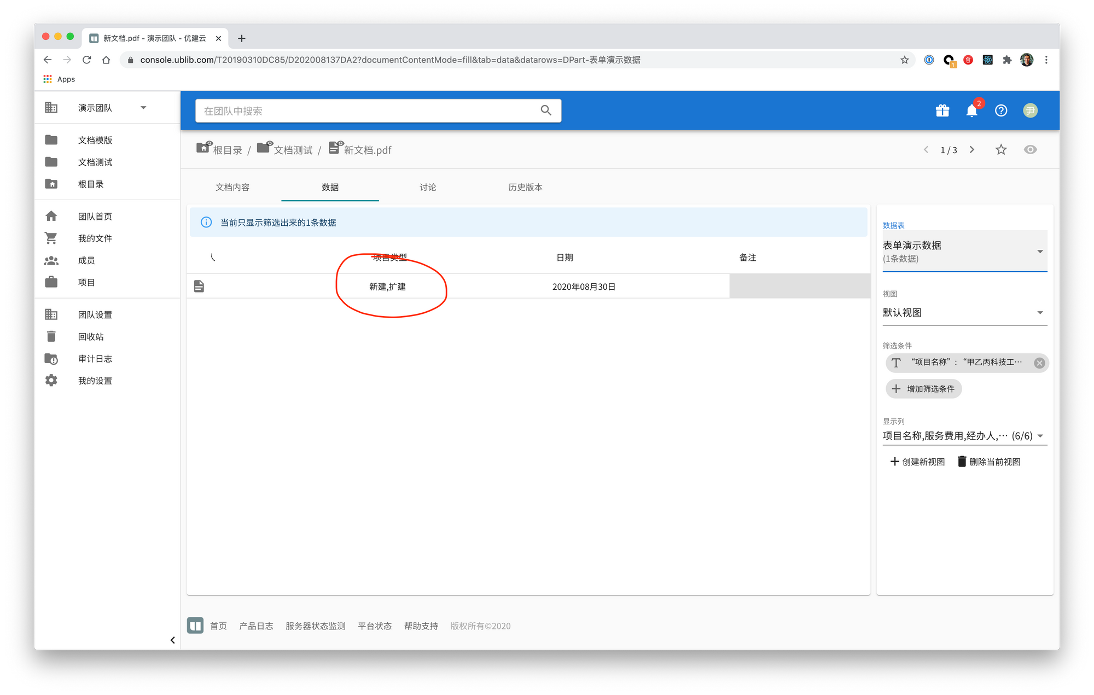Open the audit log (审计日志) sidebar icon

(x=51, y=359)
